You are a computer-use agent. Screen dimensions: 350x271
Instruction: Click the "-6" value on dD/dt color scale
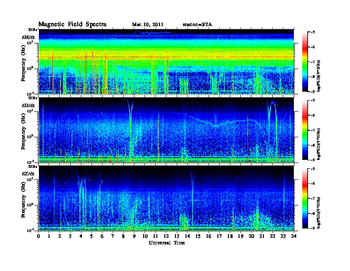pos(312,115)
